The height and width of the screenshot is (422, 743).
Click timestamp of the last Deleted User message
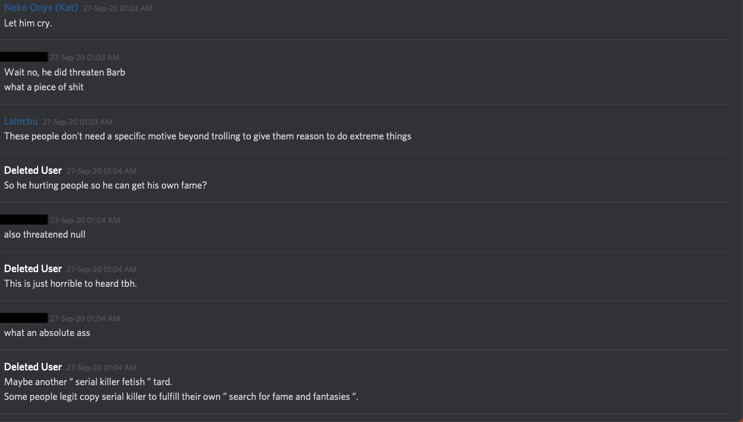101,367
